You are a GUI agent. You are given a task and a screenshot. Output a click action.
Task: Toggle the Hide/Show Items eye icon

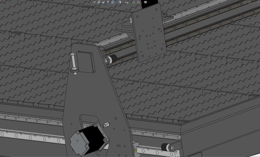[127, 2]
